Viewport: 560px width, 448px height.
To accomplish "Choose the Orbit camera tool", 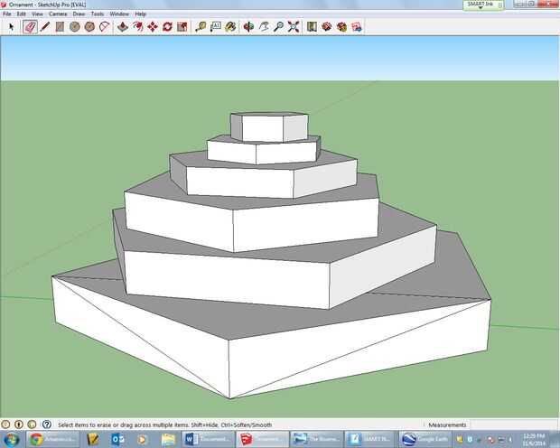I will pos(248,27).
